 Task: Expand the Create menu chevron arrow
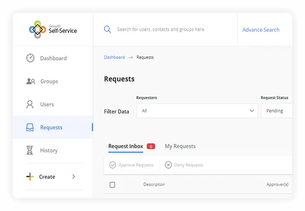[x=74, y=177]
